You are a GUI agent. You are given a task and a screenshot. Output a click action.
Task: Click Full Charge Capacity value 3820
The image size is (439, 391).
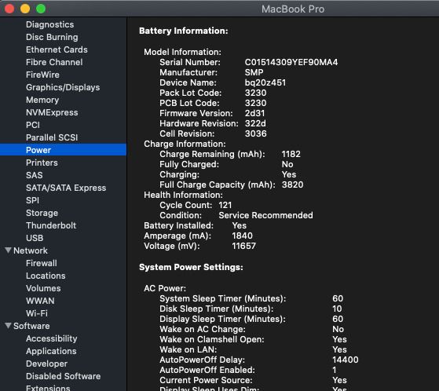[x=293, y=185]
